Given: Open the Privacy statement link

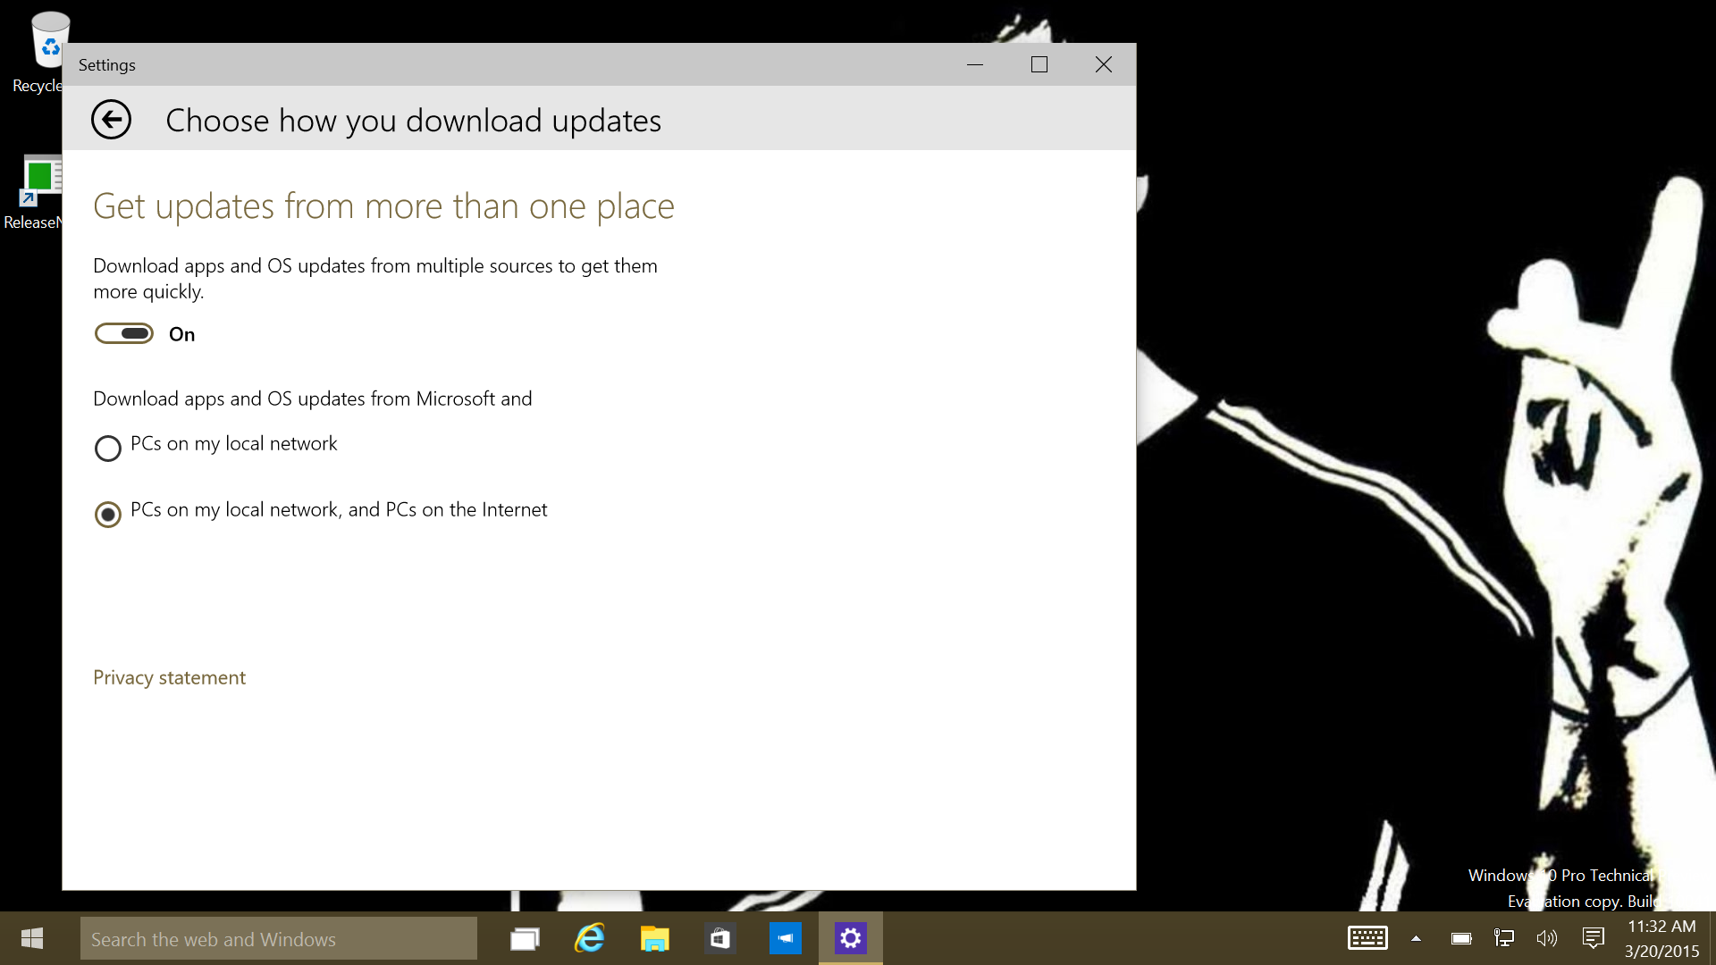Looking at the screenshot, I should click(169, 677).
